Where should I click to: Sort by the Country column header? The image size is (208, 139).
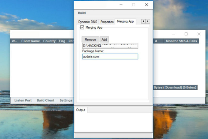[x=50, y=41]
